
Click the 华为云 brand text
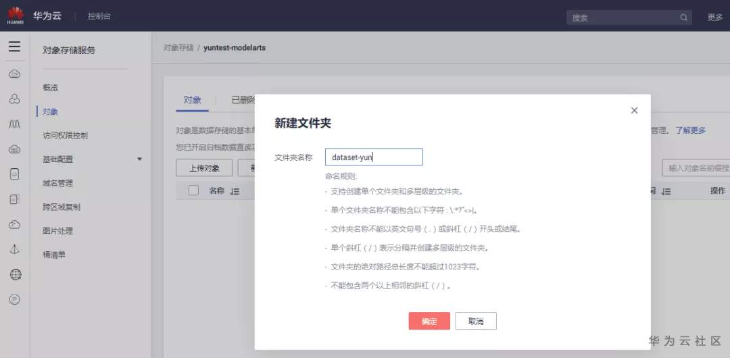[47, 16]
